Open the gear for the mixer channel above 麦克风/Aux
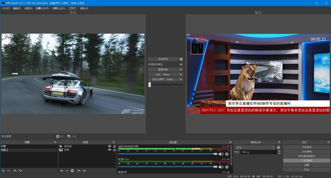This screenshot has height=178, width=331. [x=227, y=154]
